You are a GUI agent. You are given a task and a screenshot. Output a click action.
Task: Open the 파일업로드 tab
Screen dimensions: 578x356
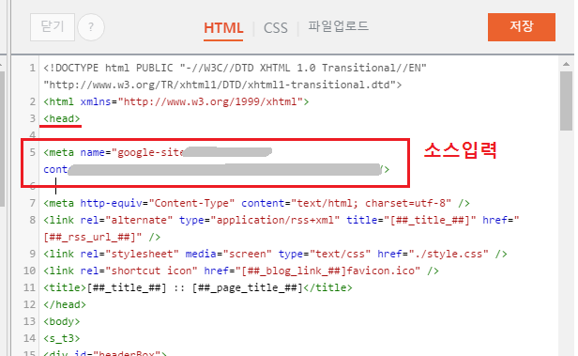339,26
